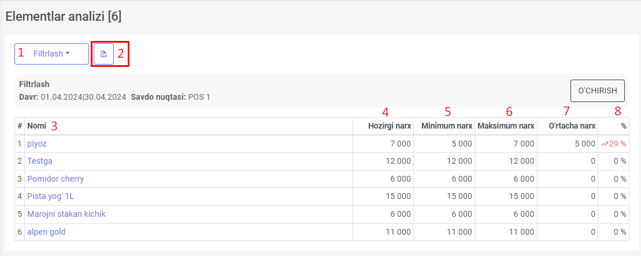Click the 29 % increase value for piyoz

[614, 144]
